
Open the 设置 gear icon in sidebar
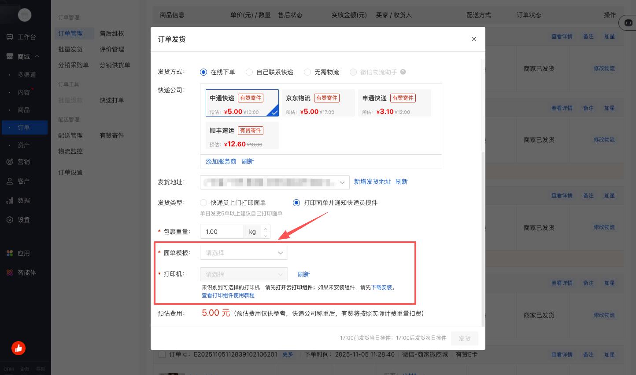[x=10, y=220]
